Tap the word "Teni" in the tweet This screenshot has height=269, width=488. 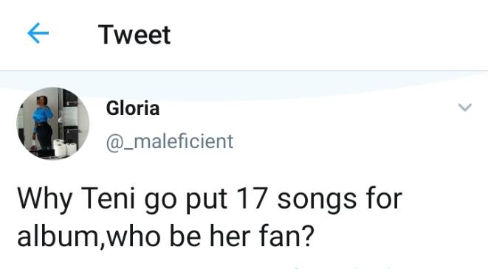(109, 198)
